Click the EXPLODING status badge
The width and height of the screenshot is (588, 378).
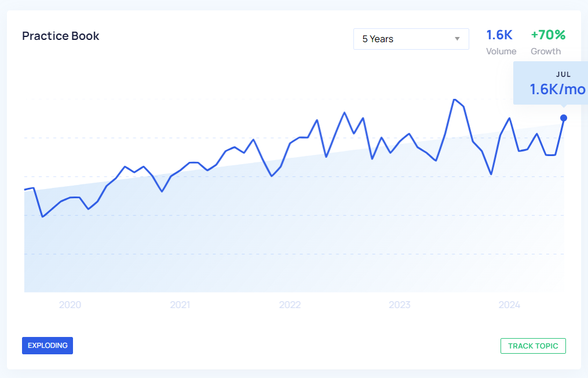point(48,346)
